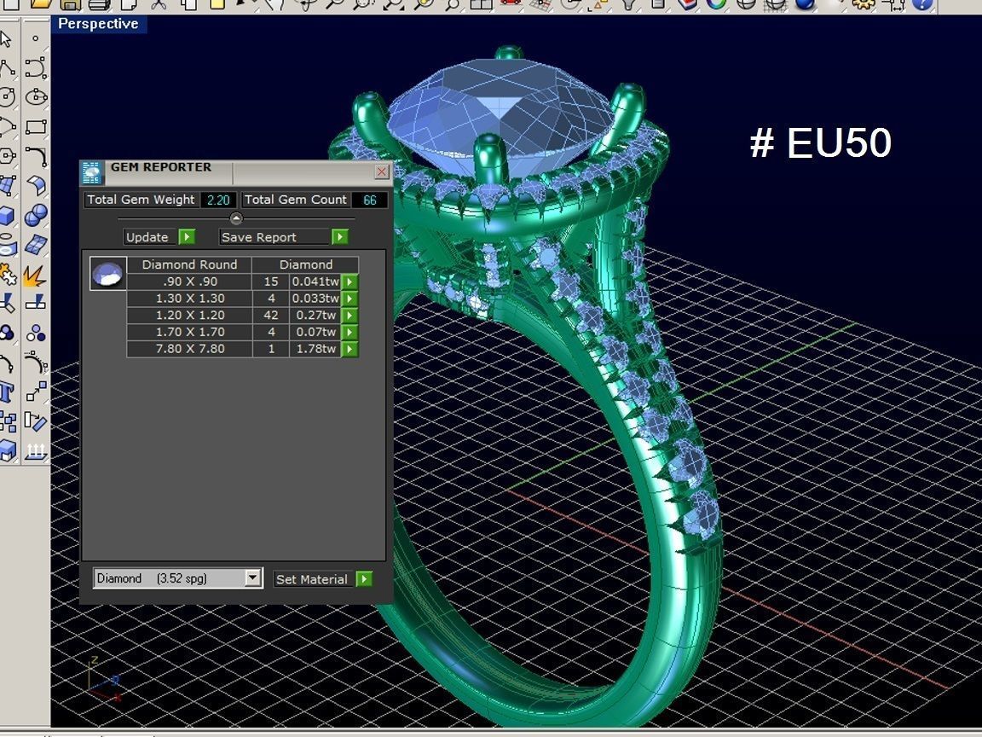Pick the Rectangle tool
This screenshot has height=737, width=982.
[x=36, y=126]
